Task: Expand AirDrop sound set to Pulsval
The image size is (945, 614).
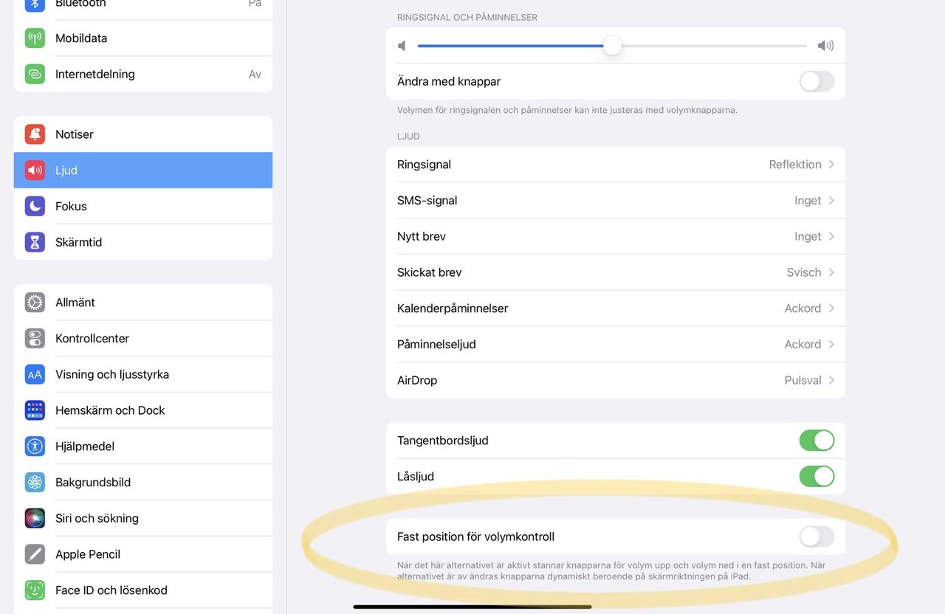Action: click(x=616, y=380)
